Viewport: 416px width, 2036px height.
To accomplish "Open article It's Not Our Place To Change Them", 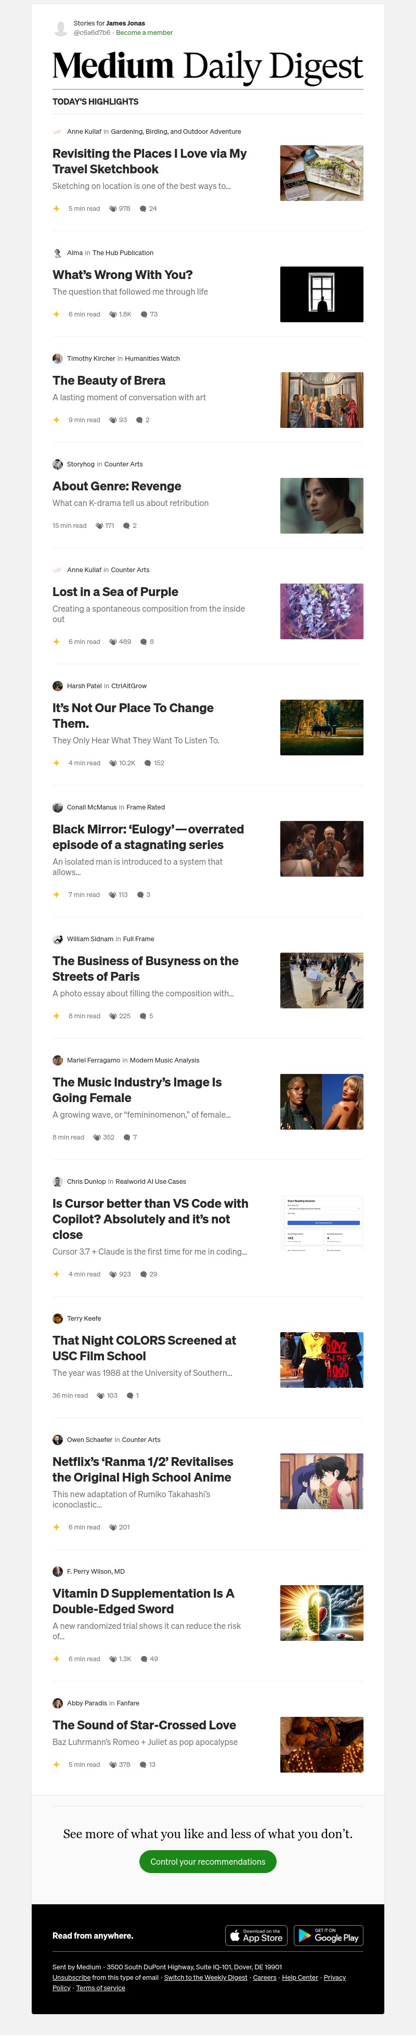I will point(133,716).
